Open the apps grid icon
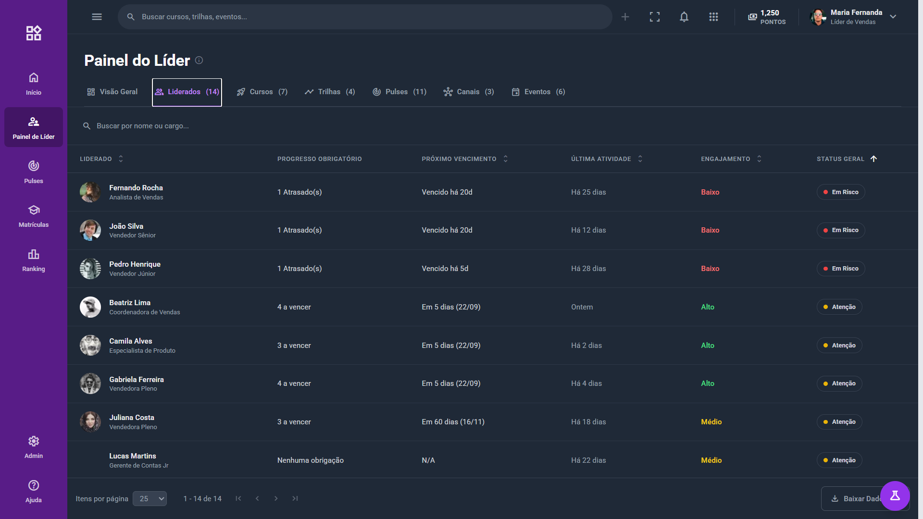 pos(713,17)
